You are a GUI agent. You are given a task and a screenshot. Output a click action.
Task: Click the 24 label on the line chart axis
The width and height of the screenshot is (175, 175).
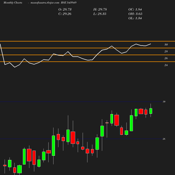pos(166,65)
